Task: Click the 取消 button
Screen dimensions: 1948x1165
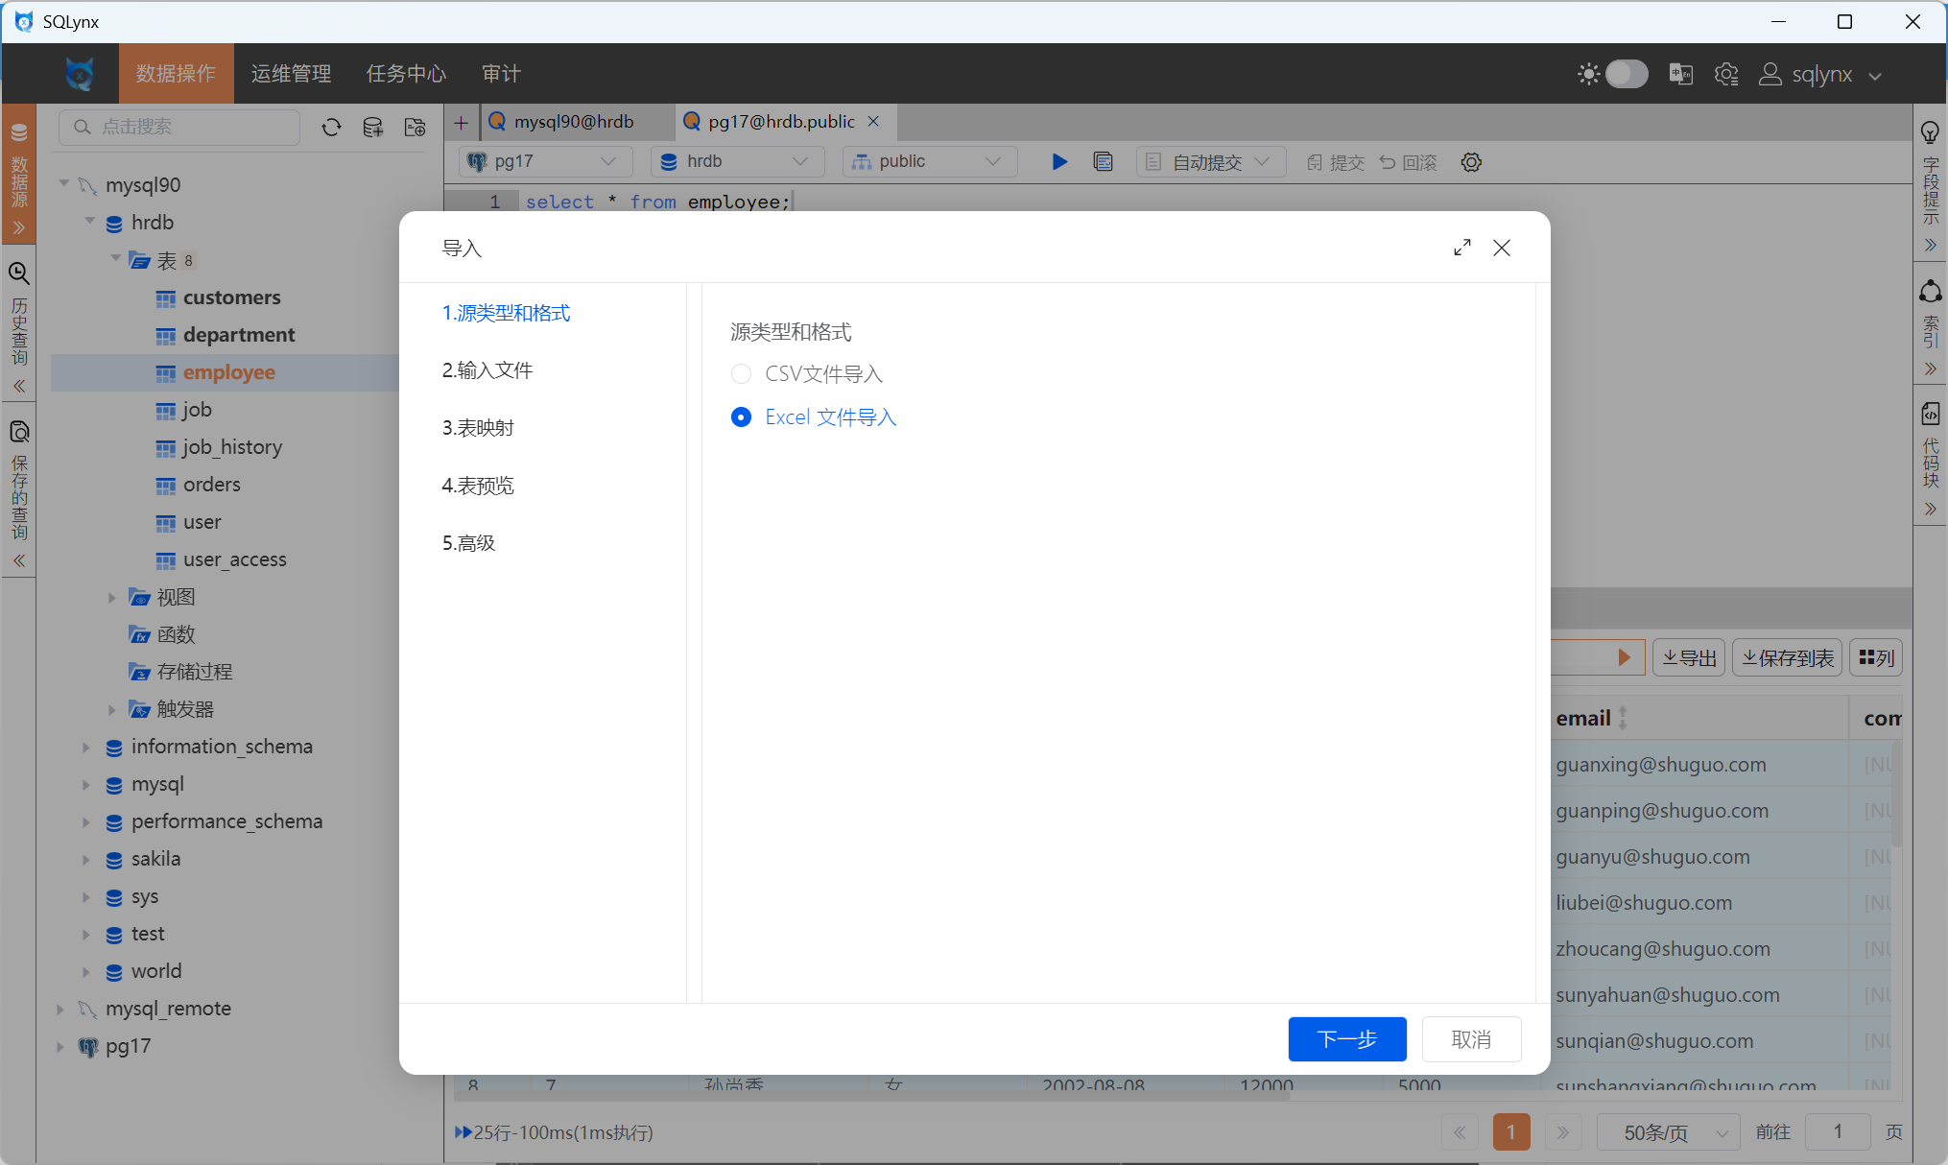Action: point(1471,1039)
